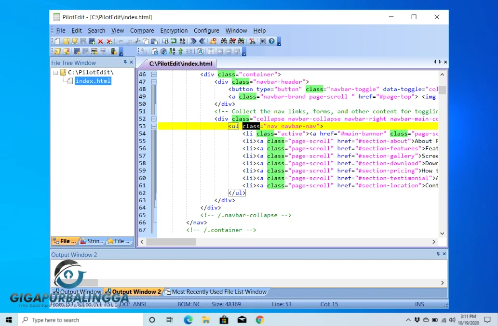Viewport: 498px width, 326px height.
Task: Click the yellow Open file toolbar icon
Action: click(66, 41)
